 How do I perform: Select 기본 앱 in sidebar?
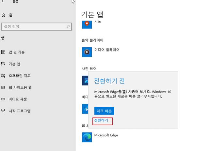[x=14, y=64]
